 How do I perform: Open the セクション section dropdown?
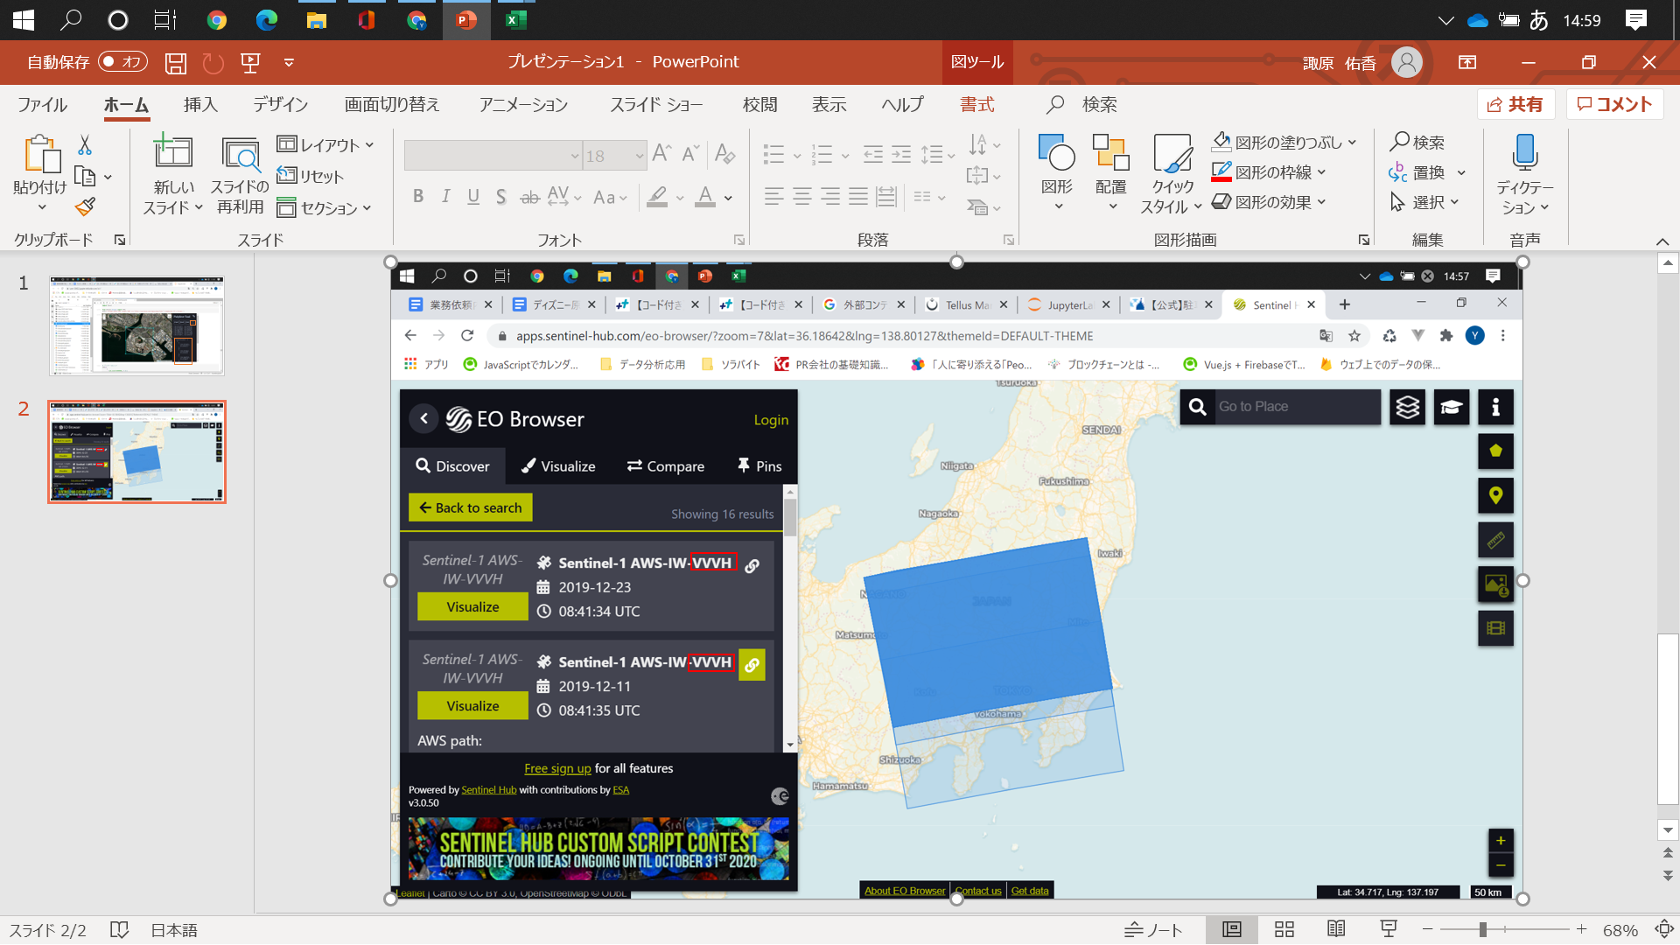[325, 207]
